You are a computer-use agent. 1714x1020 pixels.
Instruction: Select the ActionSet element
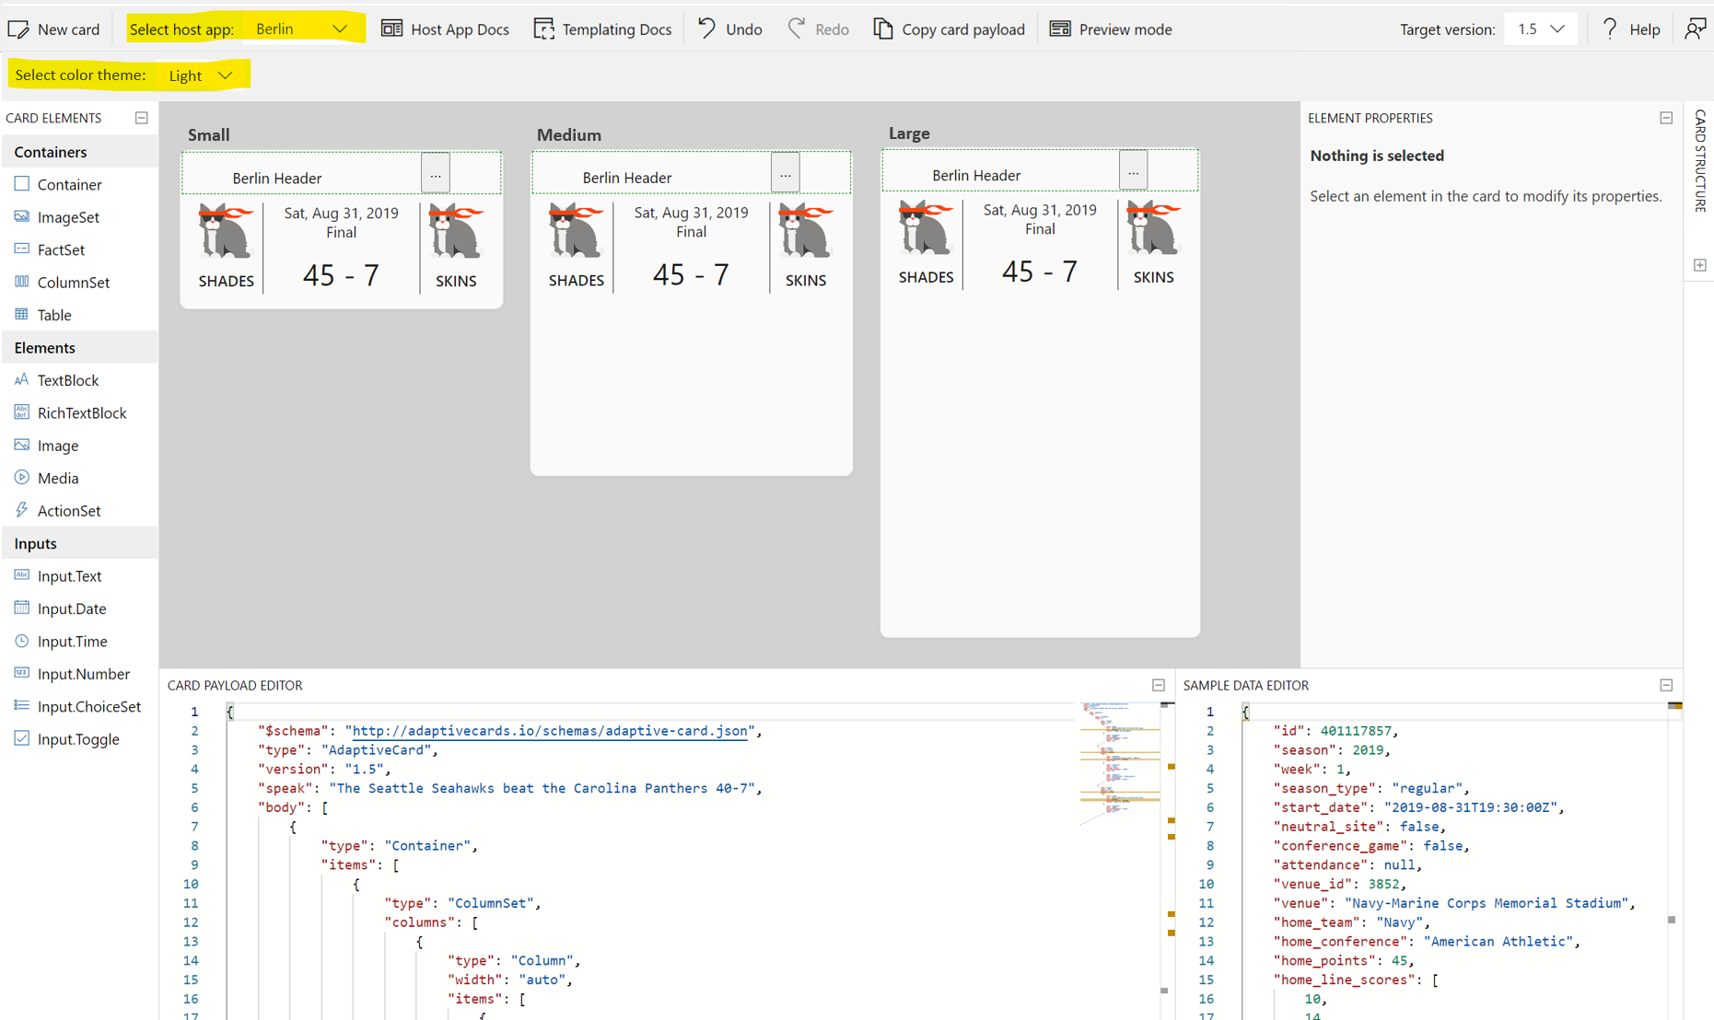(x=68, y=510)
